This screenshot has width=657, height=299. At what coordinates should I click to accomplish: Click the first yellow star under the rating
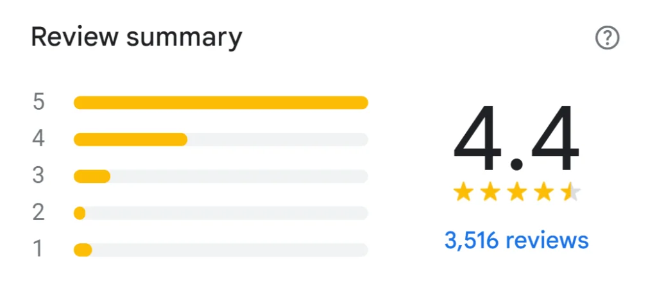(x=462, y=192)
